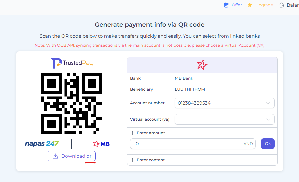This screenshot has height=182, width=299.
Task: Click the napas 247 logo
Action: point(42,144)
